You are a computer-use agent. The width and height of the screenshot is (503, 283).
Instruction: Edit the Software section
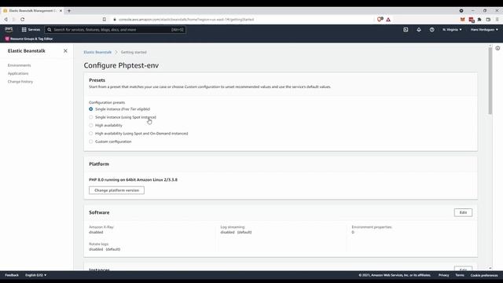(463, 212)
